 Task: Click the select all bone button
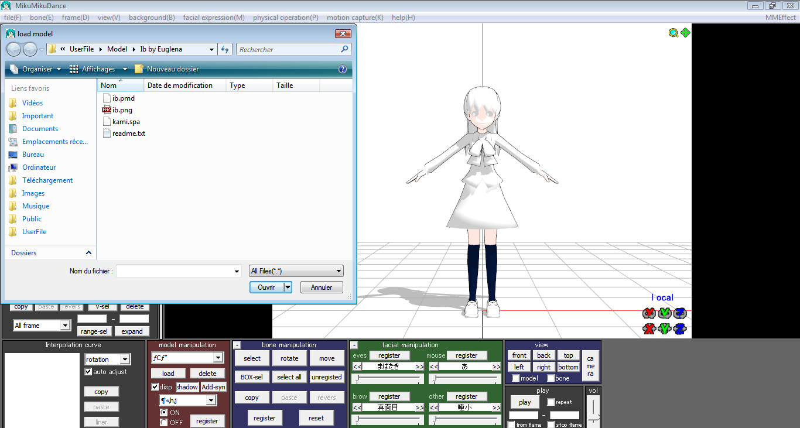(289, 377)
